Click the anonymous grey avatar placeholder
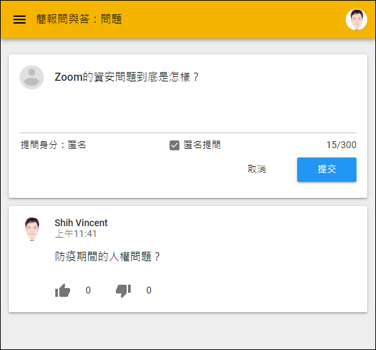Screen dimensions: 376x350 pyautogui.click(x=32, y=77)
